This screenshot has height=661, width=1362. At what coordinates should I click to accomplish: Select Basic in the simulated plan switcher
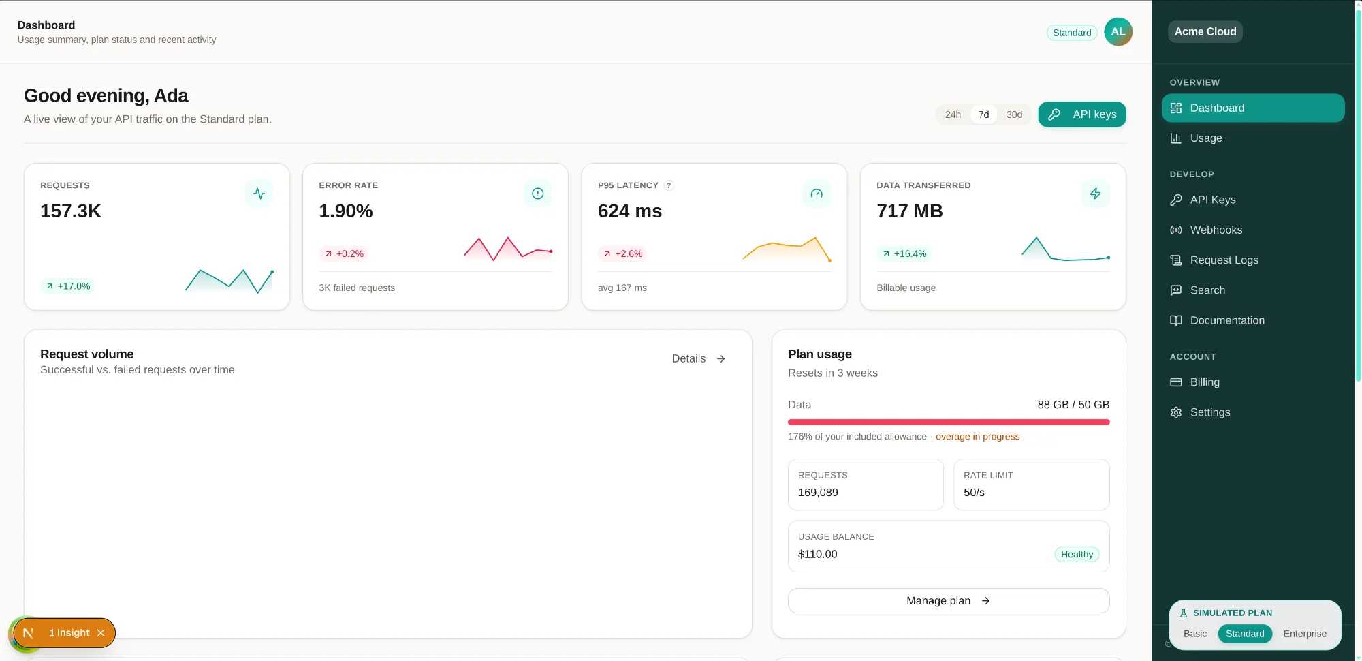pyautogui.click(x=1195, y=634)
